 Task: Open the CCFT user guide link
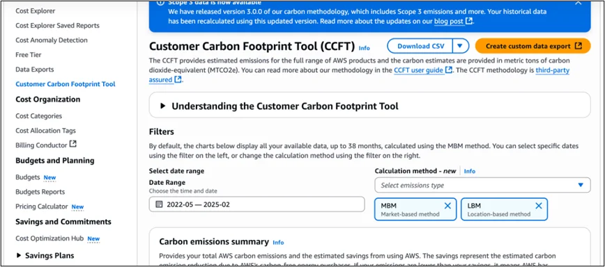(418, 70)
